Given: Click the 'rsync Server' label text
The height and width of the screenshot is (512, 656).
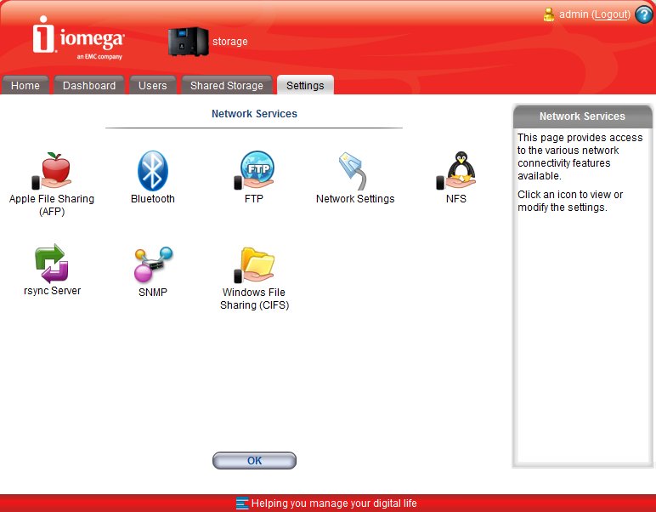Looking at the screenshot, I should pyautogui.click(x=53, y=291).
